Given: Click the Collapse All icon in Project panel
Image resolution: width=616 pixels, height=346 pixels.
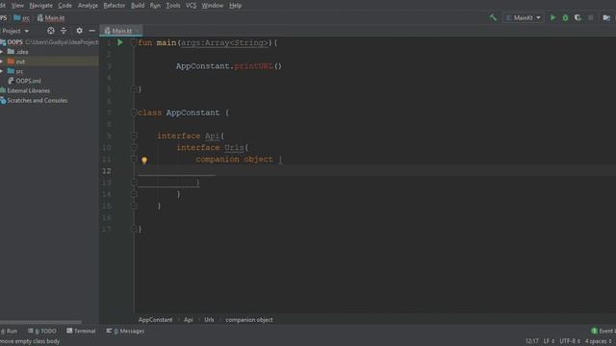Looking at the screenshot, I should point(64,31).
